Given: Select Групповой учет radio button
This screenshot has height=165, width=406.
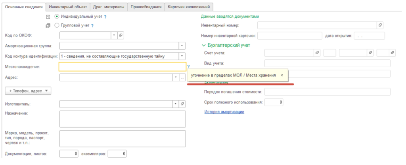Looking at the screenshot, I should pyautogui.click(x=57, y=26).
